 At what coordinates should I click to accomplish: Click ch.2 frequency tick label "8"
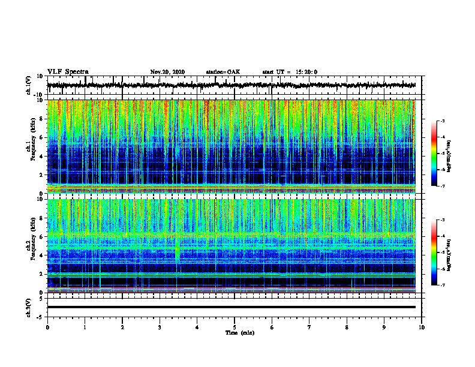41,218
